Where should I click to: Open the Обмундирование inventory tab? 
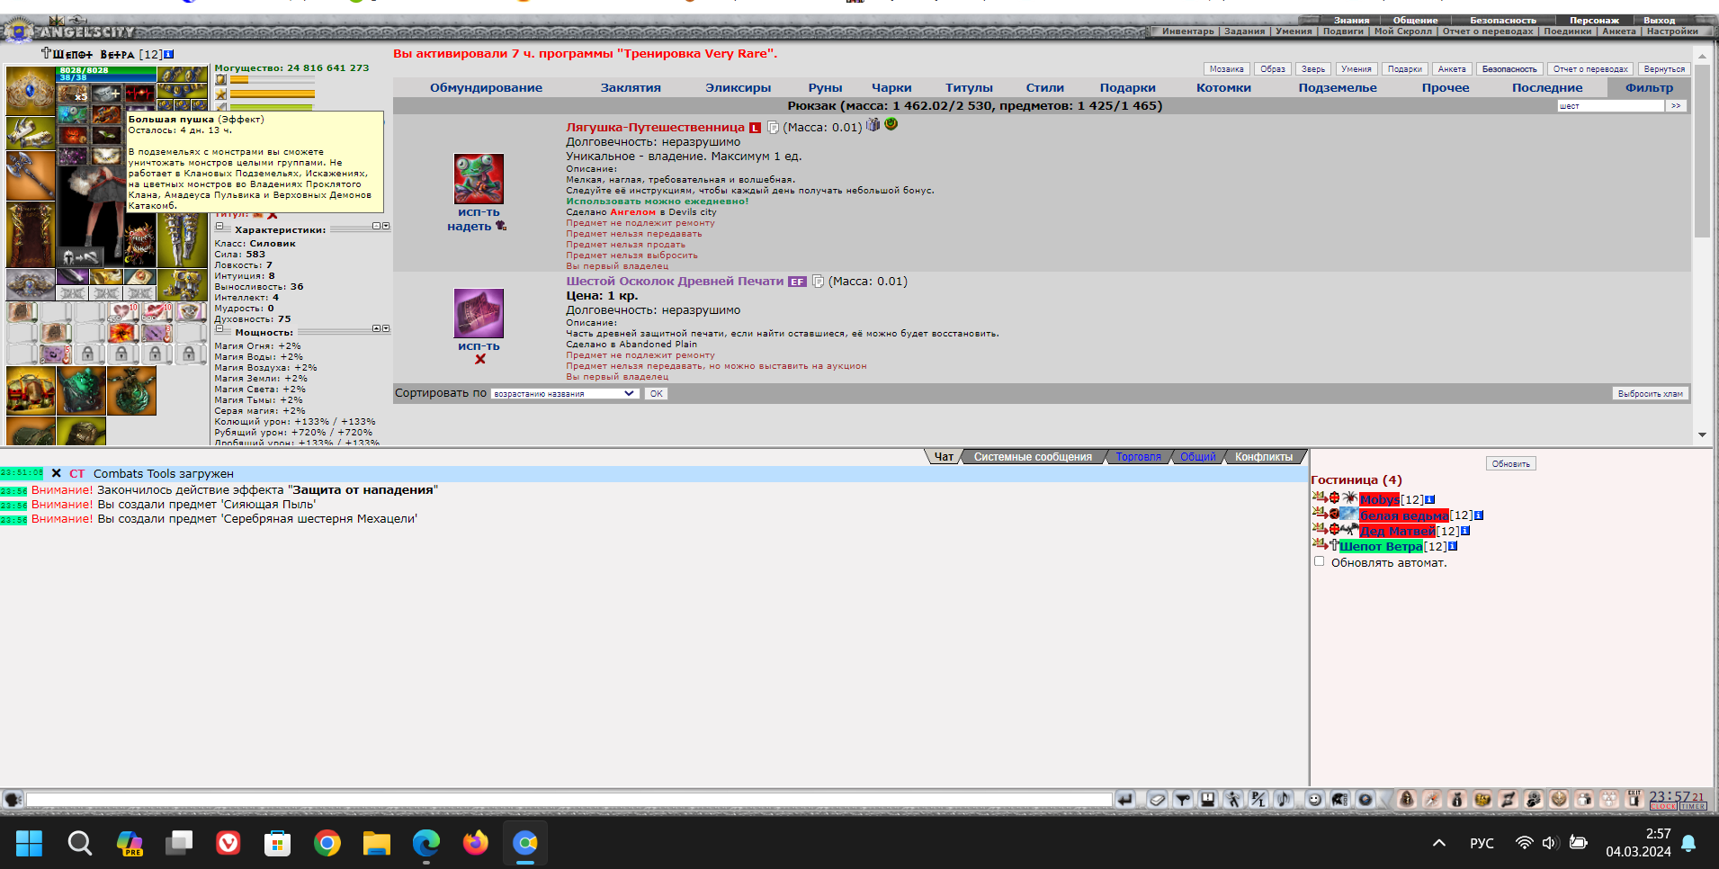(x=486, y=87)
